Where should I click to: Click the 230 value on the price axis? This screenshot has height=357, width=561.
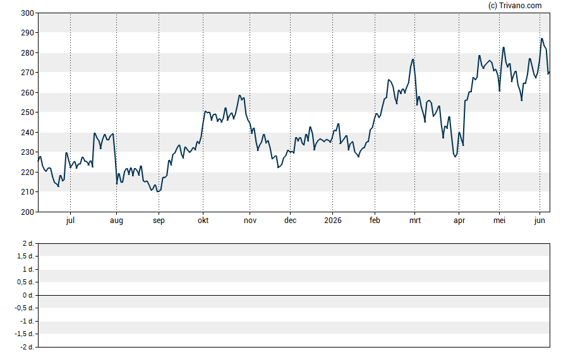[28, 152]
